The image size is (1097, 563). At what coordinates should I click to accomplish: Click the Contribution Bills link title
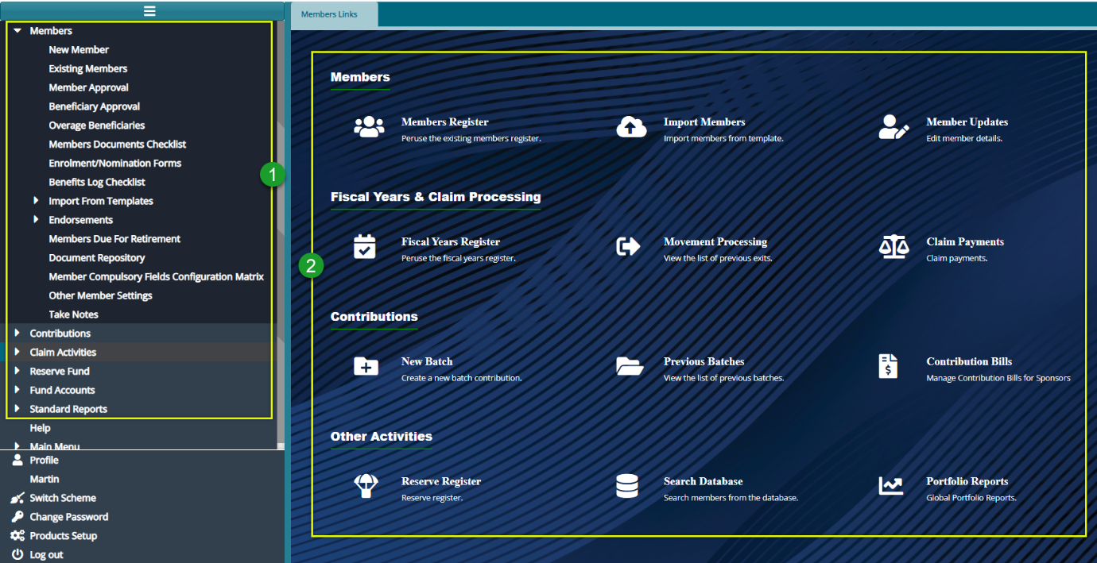pyautogui.click(x=969, y=361)
